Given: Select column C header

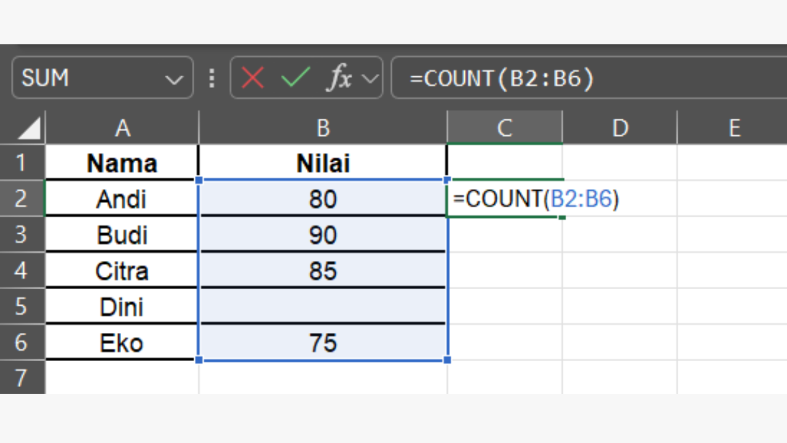Looking at the screenshot, I should (504, 127).
